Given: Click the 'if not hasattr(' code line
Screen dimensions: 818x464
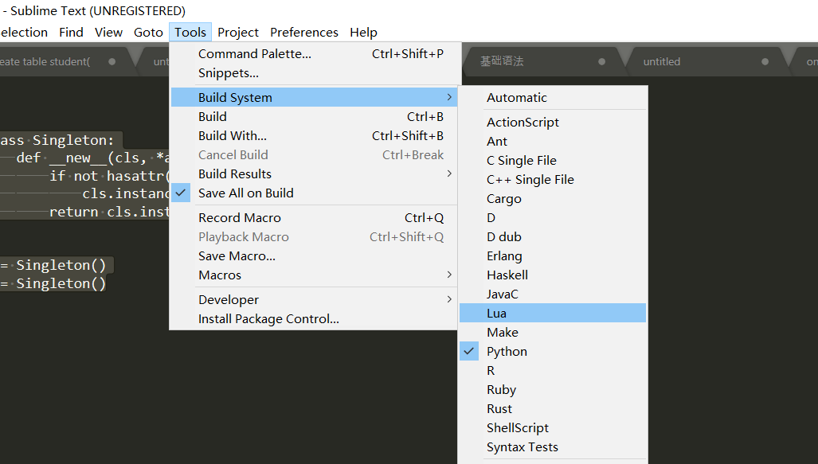Looking at the screenshot, I should [109, 176].
